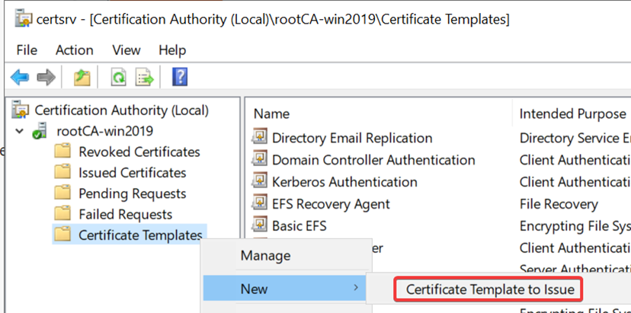Click the Refresh toolbar icon
Screen dimensions: 631x313
pos(118,77)
